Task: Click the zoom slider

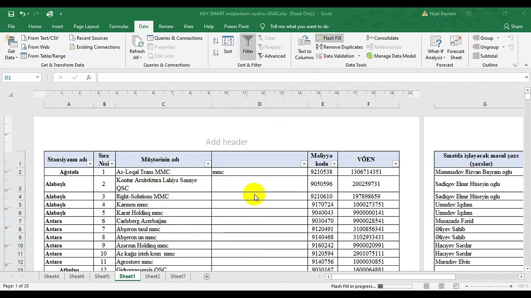Action: pos(488,286)
